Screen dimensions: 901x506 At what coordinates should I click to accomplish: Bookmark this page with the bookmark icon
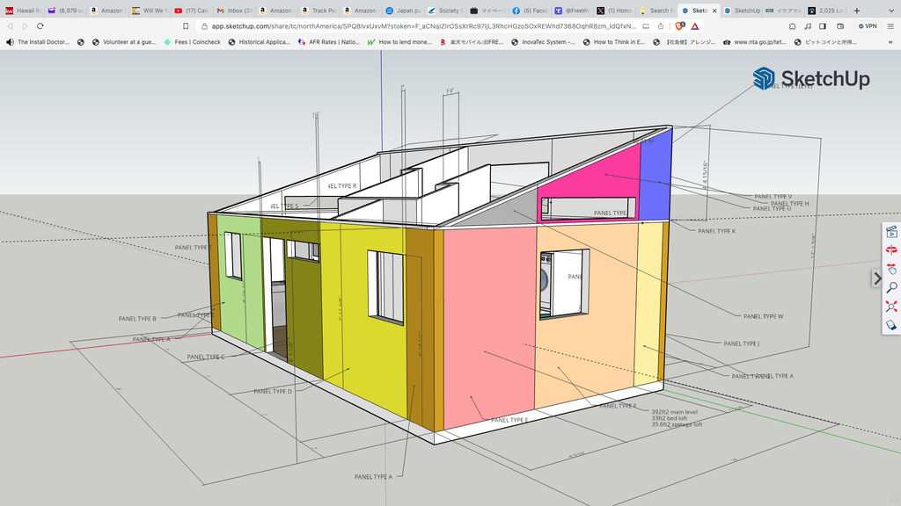pyautogui.click(x=186, y=26)
